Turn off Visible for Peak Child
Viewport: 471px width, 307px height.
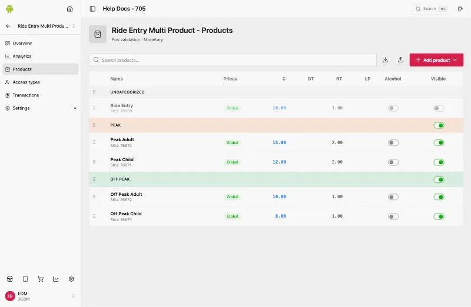coord(439,162)
